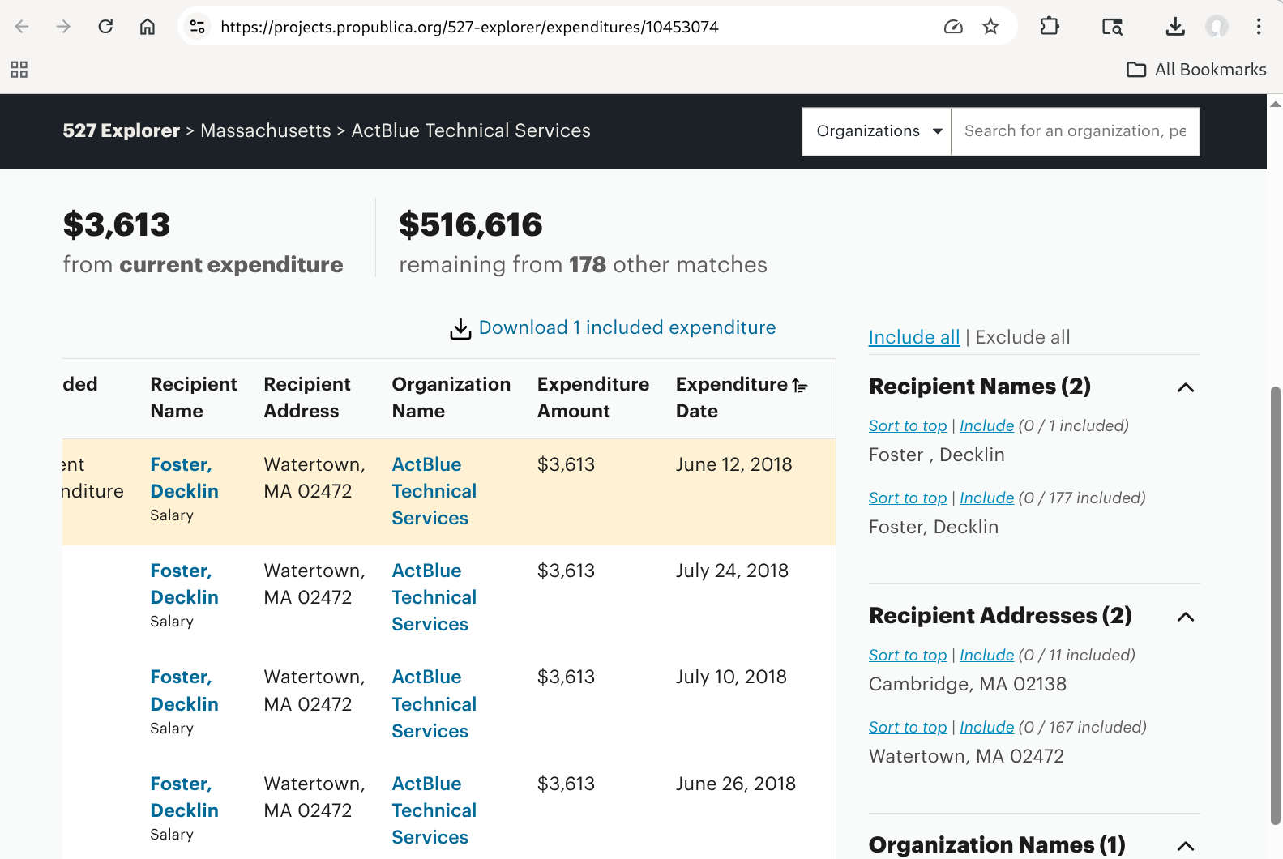Image resolution: width=1283 pixels, height=859 pixels.
Task: Collapse the Recipient Addresses section
Action: pyautogui.click(x=1186, y=617)
